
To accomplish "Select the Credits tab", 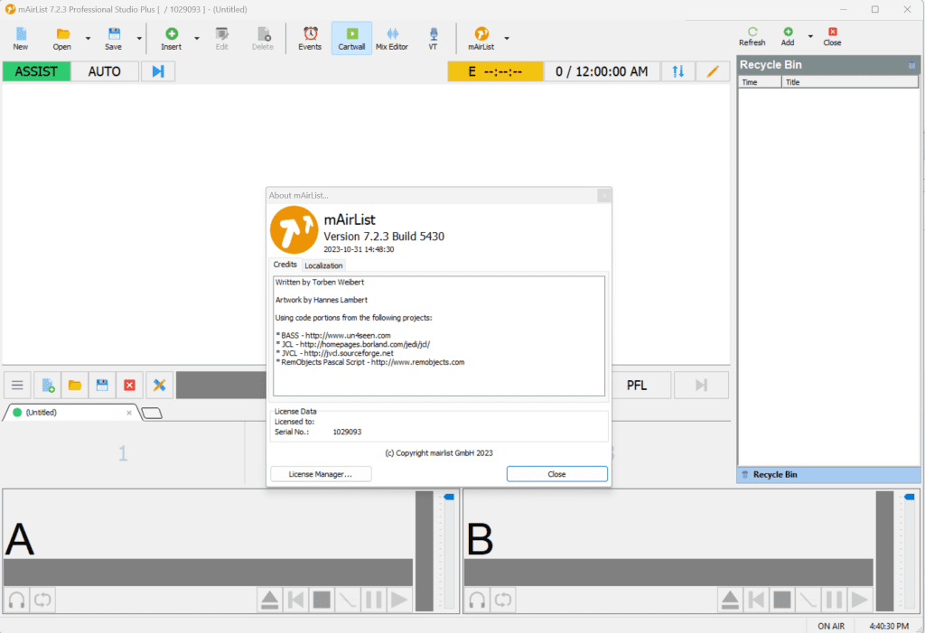I will [285, 265].
